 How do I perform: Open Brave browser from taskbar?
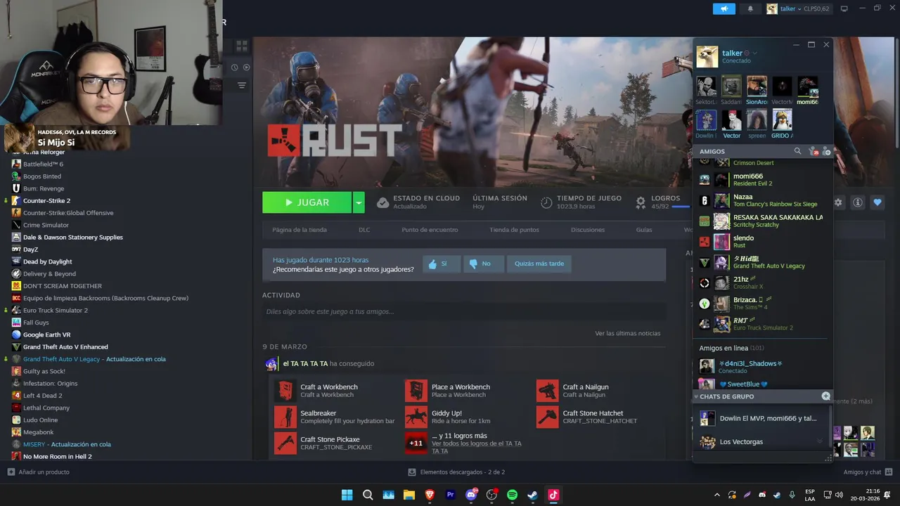430,495
